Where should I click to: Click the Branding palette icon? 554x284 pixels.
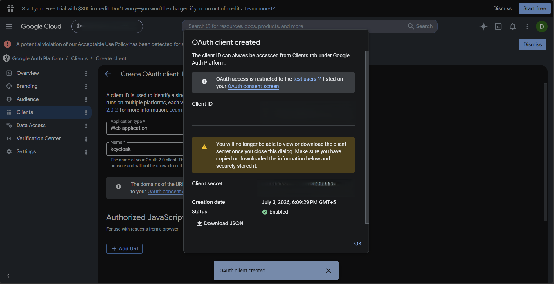pyautogui.click(x=9, y=86)
